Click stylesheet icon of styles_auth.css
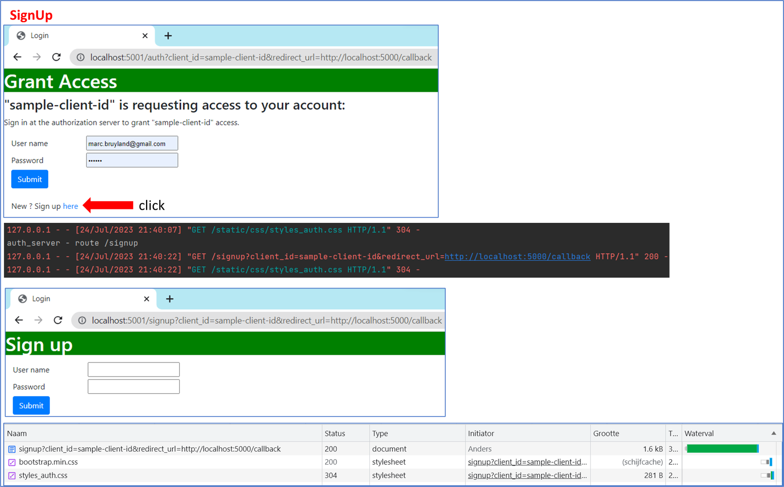 point(12,476)
